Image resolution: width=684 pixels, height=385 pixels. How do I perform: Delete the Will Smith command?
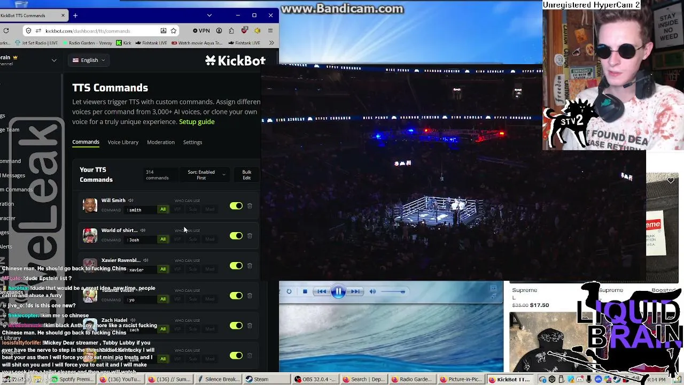(x=250, y=206)
